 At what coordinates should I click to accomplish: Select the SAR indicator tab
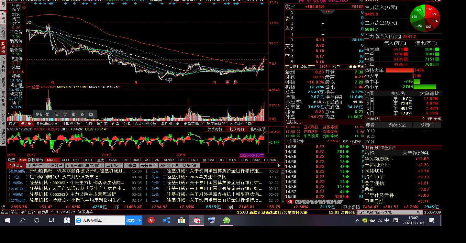coord(256,160)
